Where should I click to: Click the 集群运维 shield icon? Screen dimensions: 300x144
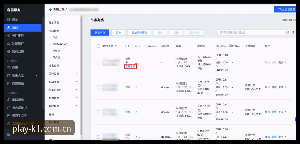click(8, 100)
